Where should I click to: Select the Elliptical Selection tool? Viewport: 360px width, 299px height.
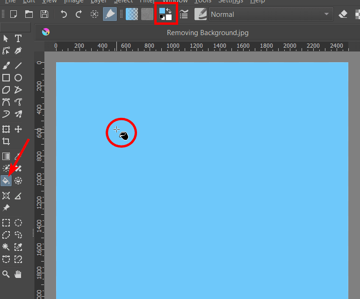point(18,223)
